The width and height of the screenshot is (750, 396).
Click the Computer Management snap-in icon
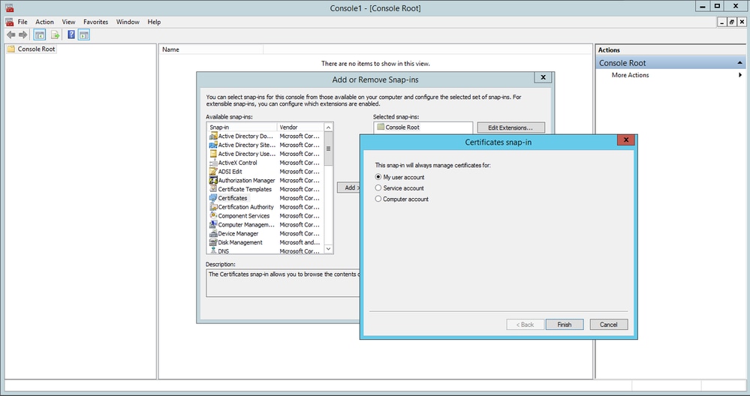(x=213, y=224)
